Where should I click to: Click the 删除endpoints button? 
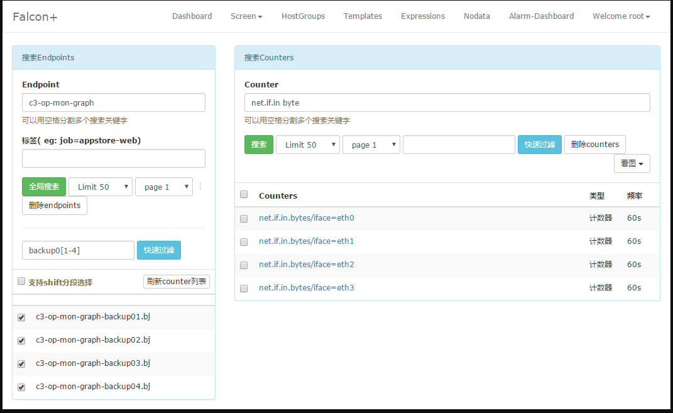(55, 206)
